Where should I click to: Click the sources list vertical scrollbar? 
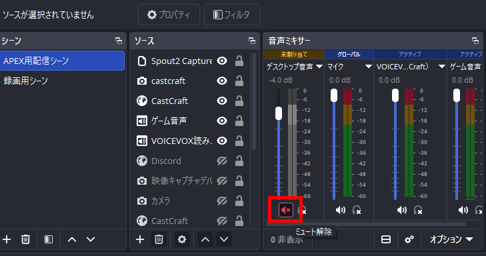[254, 101]
